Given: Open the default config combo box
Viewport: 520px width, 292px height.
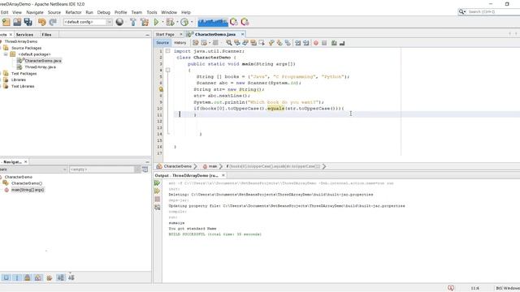Looking at the screenshot, I should 88,22.
